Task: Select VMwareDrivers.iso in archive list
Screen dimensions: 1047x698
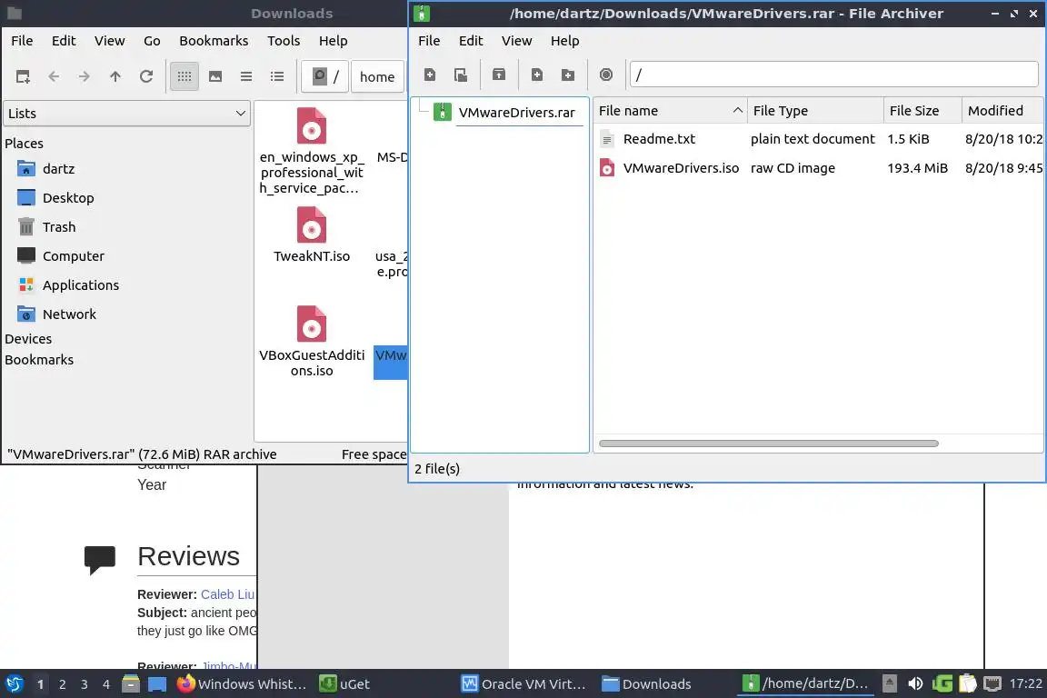Action: click(681, 168)
